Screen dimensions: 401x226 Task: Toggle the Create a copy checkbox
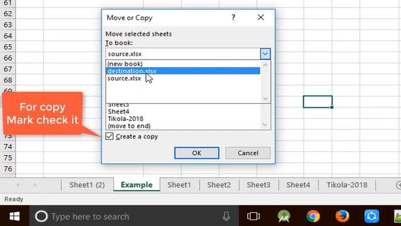pyautogui.click(x=110, y=136)
